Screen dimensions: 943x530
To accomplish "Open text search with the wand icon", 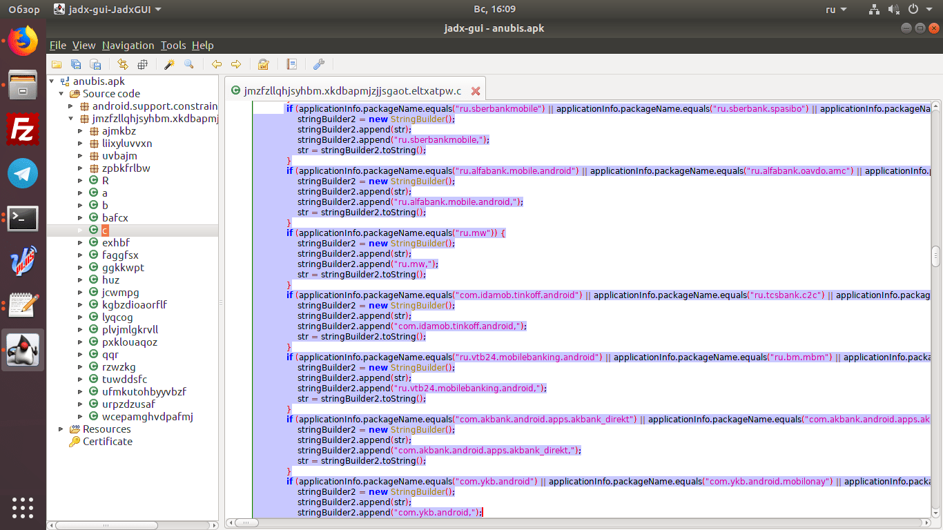I will (169, 64).
